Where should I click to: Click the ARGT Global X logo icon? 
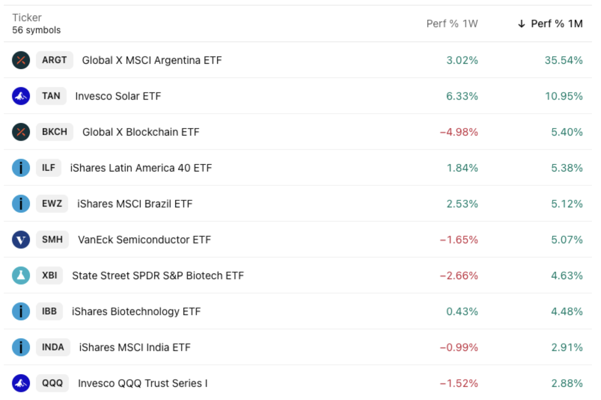click(x=21, y=60)
